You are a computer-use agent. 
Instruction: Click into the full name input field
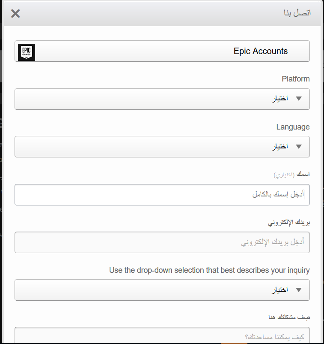point(162,195)
